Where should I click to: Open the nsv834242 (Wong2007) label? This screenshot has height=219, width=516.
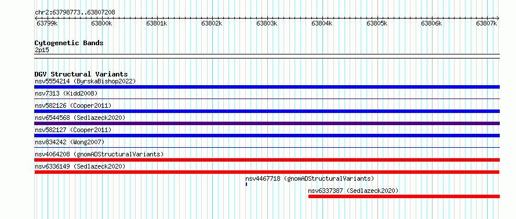70,142
